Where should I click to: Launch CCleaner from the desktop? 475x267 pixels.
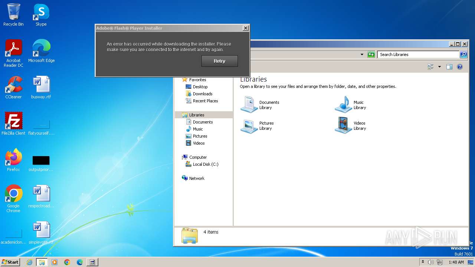(13, 88)
